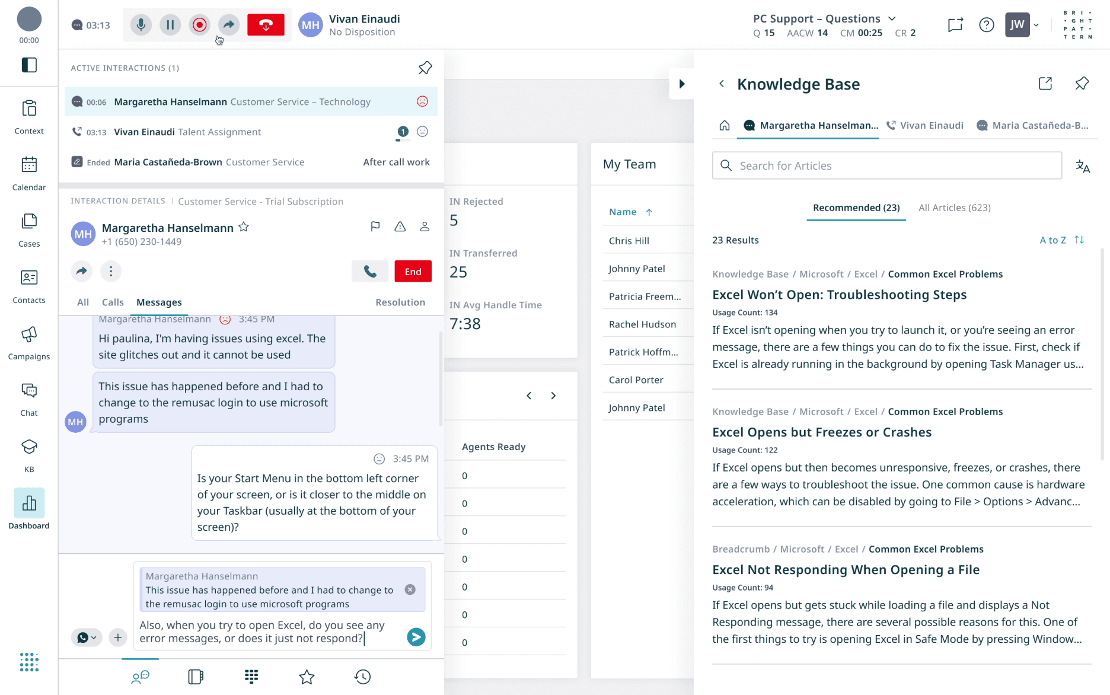The image size is (1110, 695).
Task: Open the JW user profile menu
Action: (x=1022, y=25)
